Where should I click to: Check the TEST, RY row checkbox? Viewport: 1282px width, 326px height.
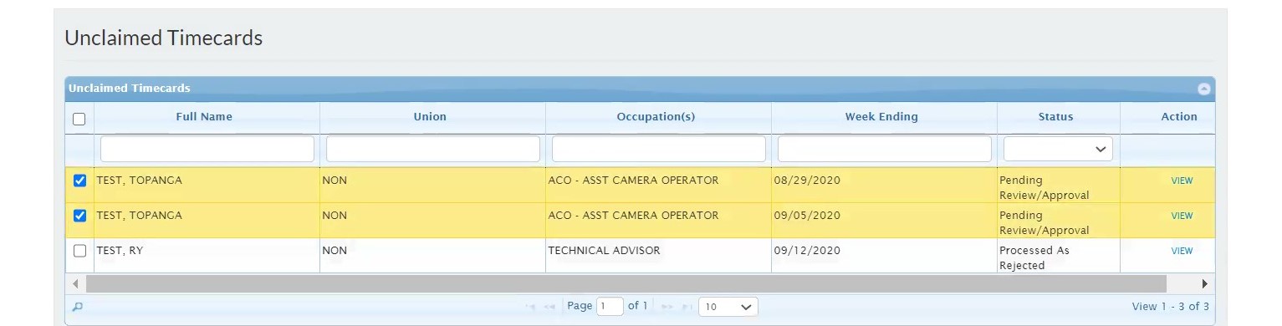tap(79, 251)
